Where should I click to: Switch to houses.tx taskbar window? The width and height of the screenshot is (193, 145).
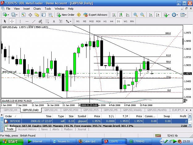(63, 141)
